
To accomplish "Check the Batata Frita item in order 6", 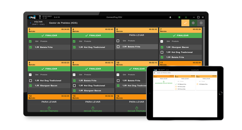I will (118, 47).
